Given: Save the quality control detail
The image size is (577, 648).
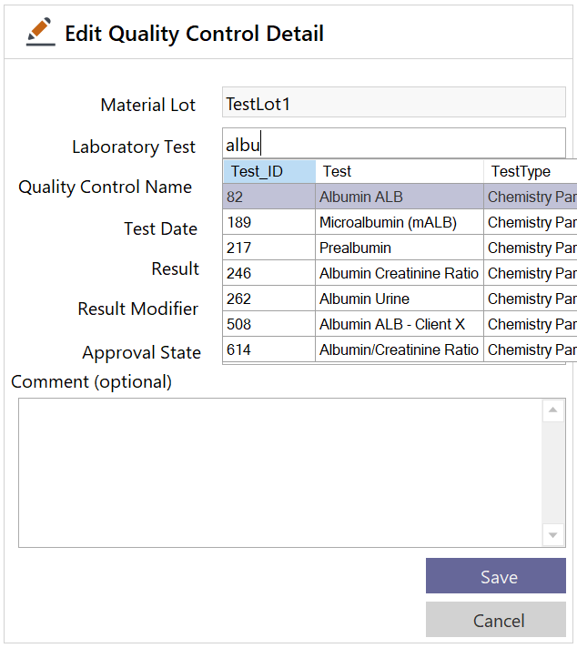Looking at the screenshot, I should pyautogui.click(x=495, y=577).
